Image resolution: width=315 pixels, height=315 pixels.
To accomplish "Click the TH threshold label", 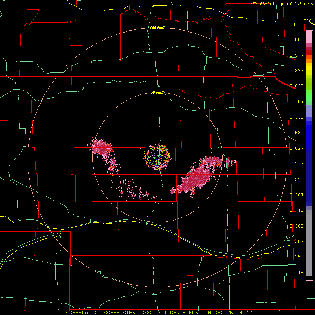I will click(301, 273).
